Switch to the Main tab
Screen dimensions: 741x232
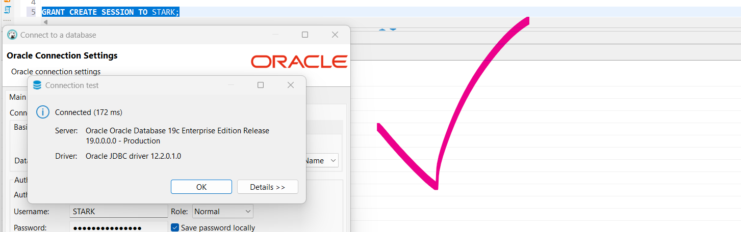click(x=17, y=97)
